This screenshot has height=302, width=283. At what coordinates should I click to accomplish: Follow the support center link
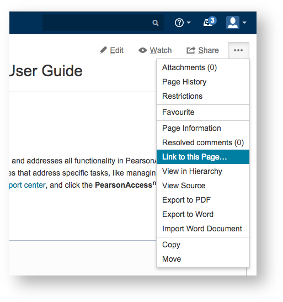[x=28, y=185]
